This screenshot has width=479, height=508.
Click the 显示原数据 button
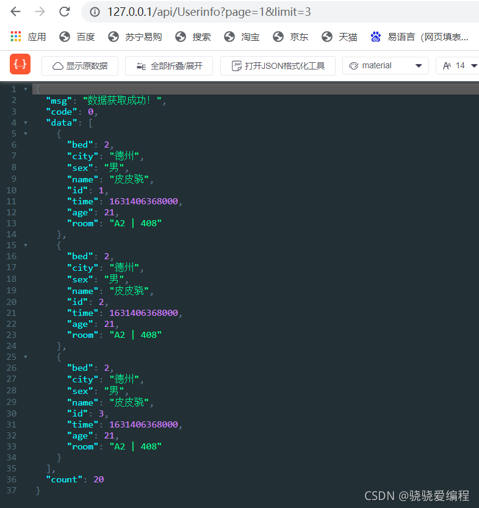[x=80, y=66]
